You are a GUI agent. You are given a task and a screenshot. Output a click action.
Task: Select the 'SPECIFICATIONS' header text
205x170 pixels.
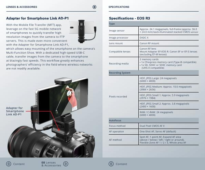119,7
